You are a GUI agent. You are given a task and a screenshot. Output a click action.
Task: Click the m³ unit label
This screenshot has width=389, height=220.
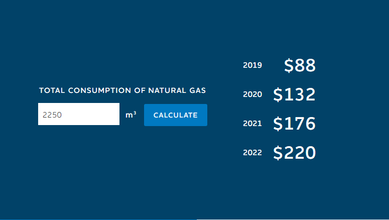coord(131,115)
